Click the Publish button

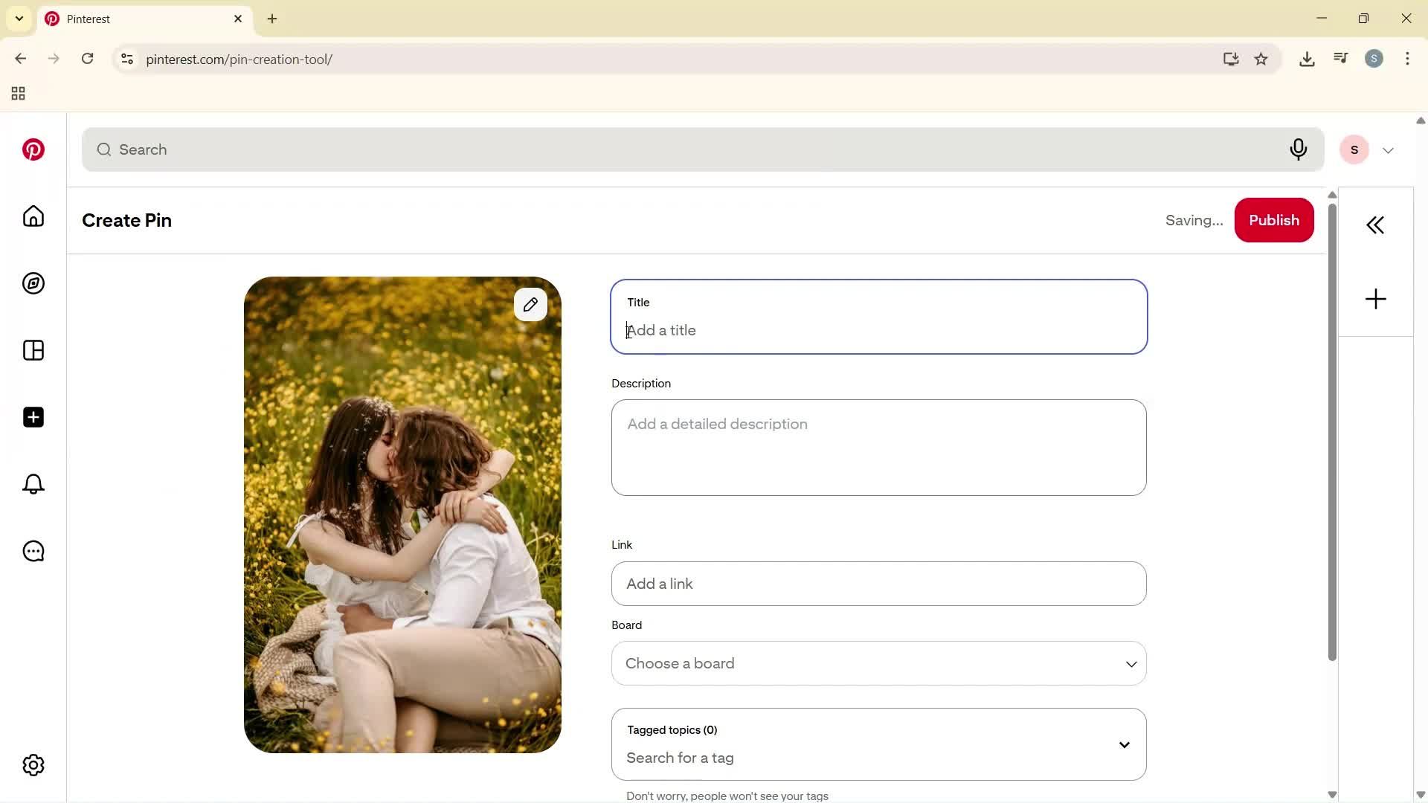pos(1273,220)
